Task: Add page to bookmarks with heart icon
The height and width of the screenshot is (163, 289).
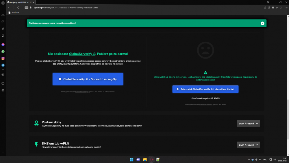Action: point(281,8)
